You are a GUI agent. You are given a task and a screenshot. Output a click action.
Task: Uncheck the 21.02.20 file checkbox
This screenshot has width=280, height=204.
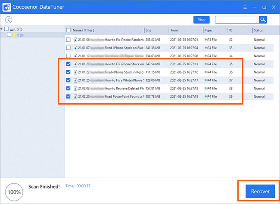click(68, 96)
